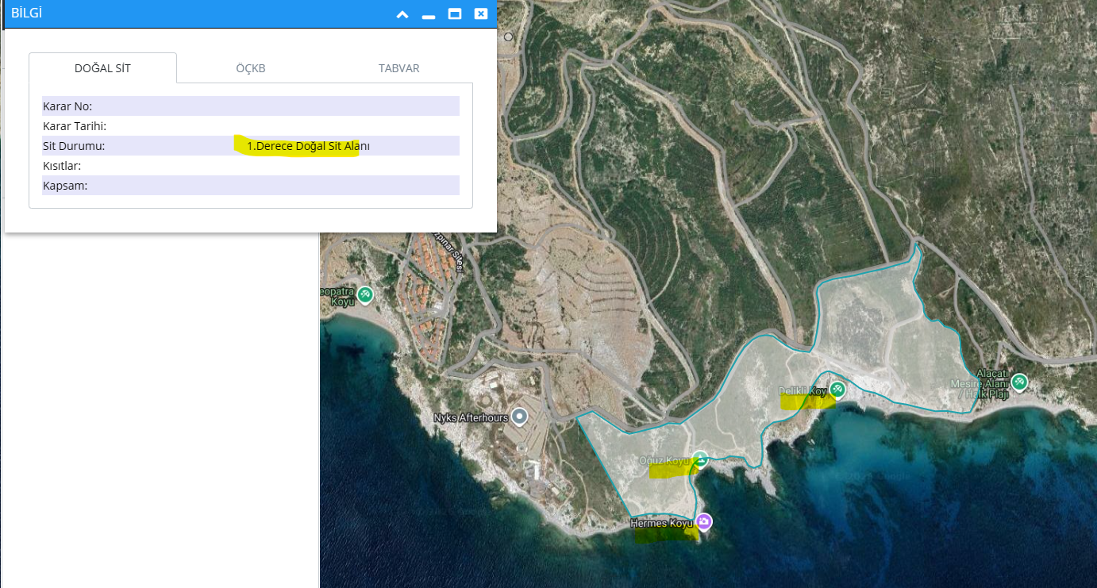This screenshot has width=1097, height=588.
Task: Click the 1.Derece Doğal Sit Alanı value
Action: click(x=308, y=146)
